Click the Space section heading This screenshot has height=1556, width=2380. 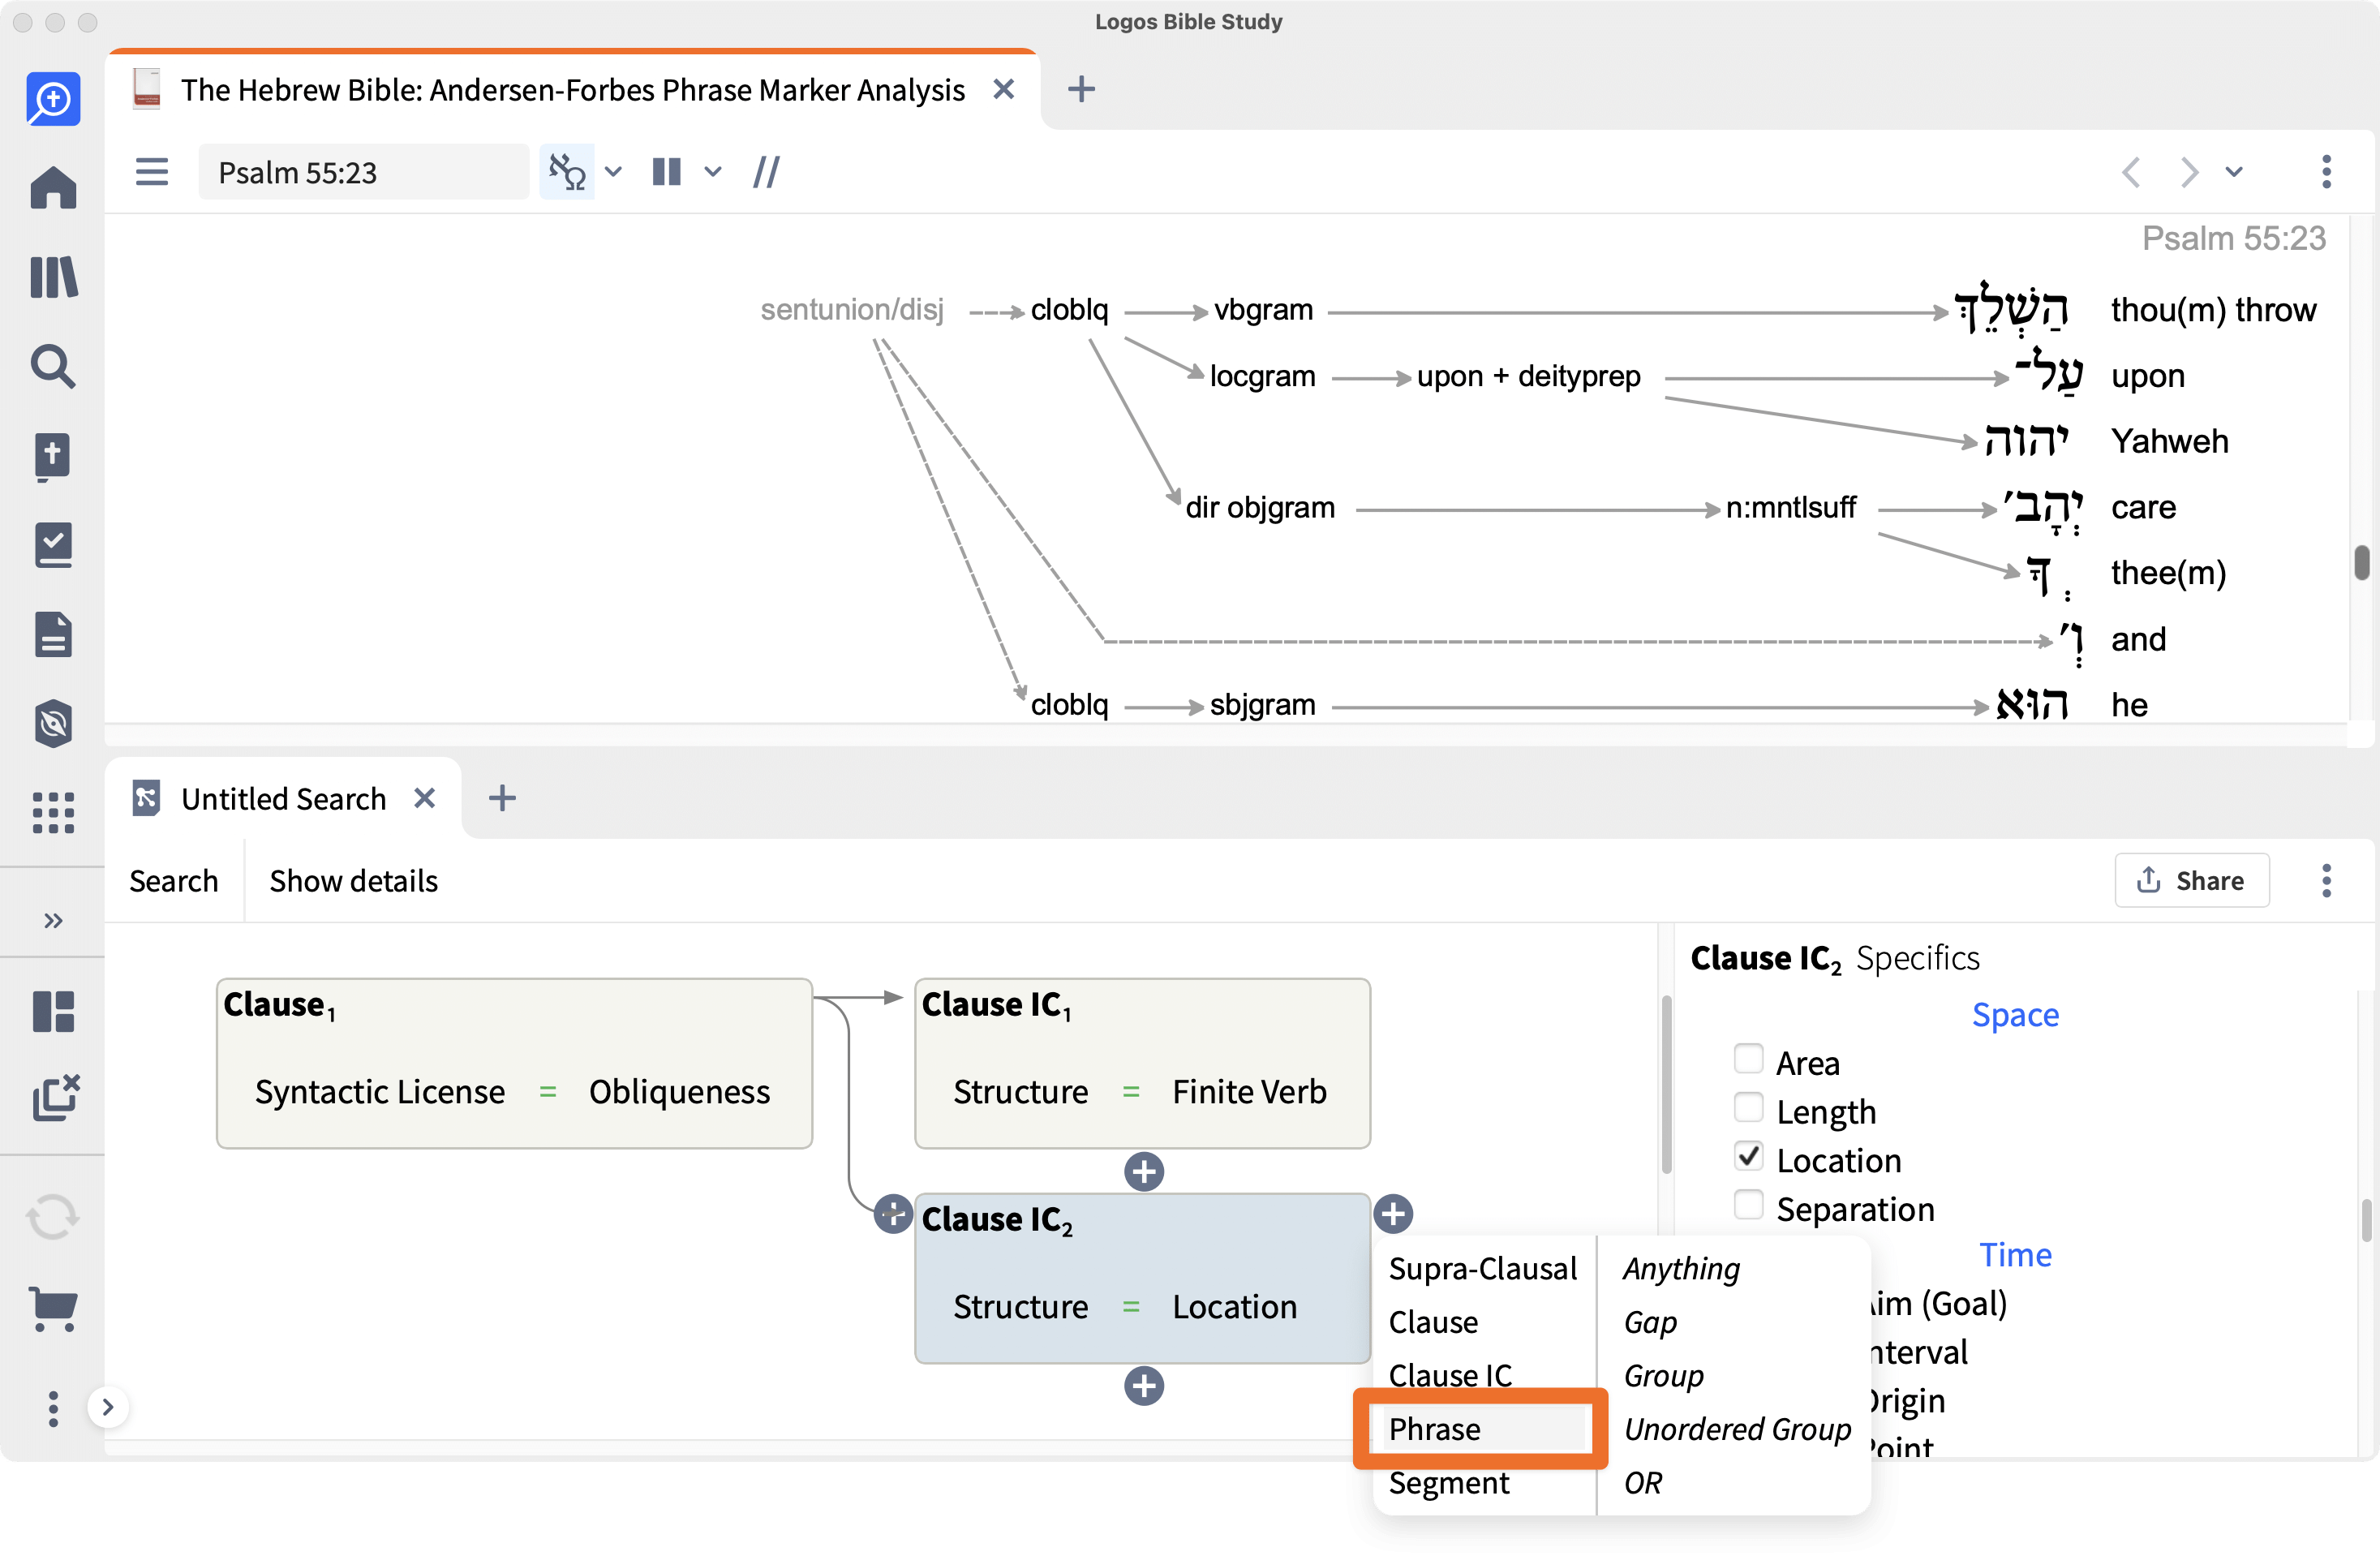tap(2015, 1014)
